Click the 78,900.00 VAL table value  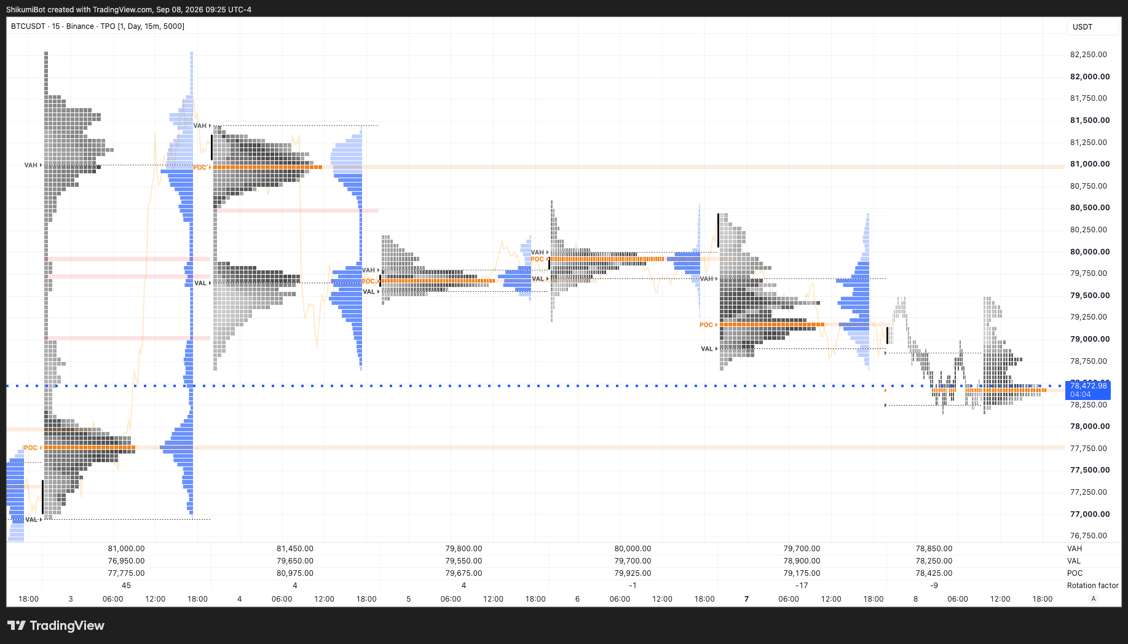click(802, 561)
